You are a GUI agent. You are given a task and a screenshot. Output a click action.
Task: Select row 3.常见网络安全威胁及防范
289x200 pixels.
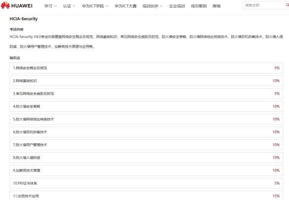[x=146, y=94]
